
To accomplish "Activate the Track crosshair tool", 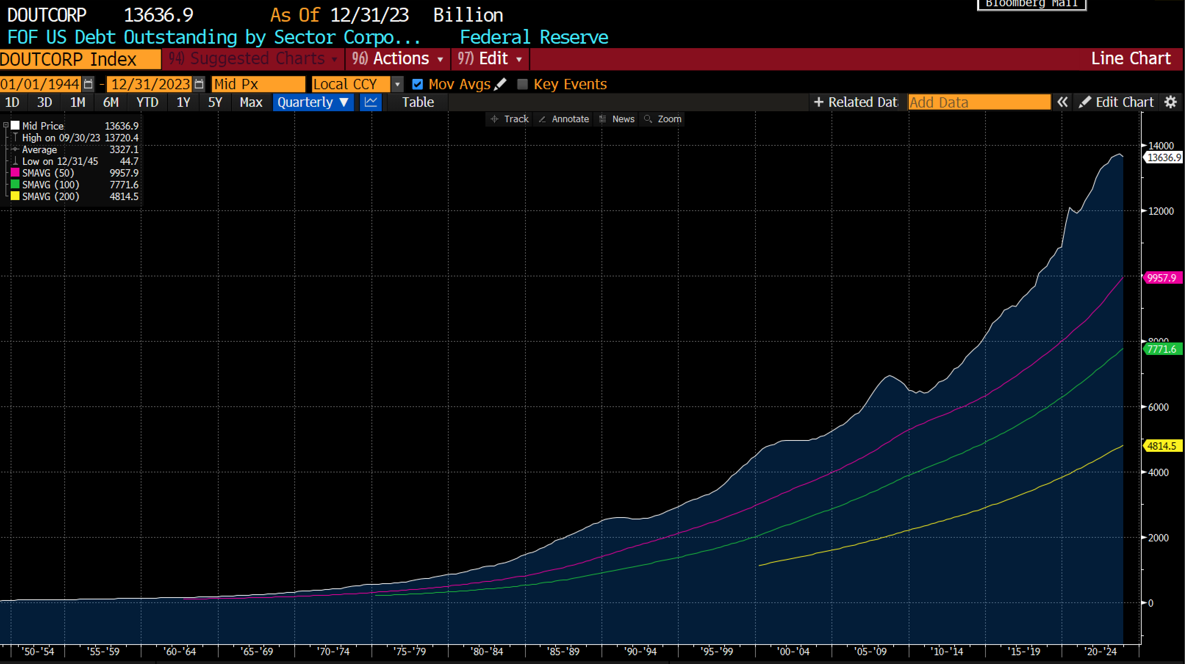I will coord(509,119).
